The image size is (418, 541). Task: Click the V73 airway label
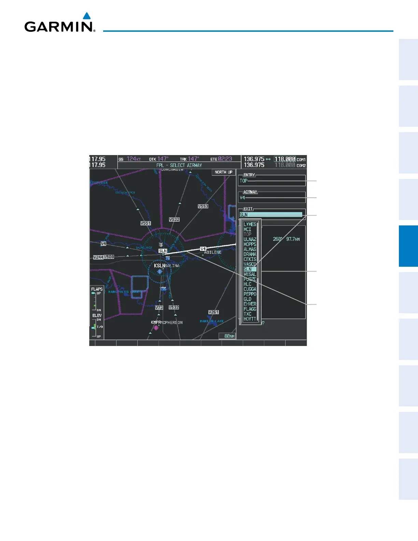(159, 308)
